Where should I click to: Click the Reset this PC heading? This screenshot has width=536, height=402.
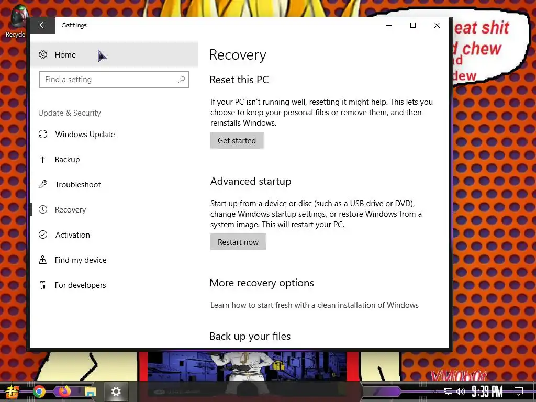coord(239,80)
